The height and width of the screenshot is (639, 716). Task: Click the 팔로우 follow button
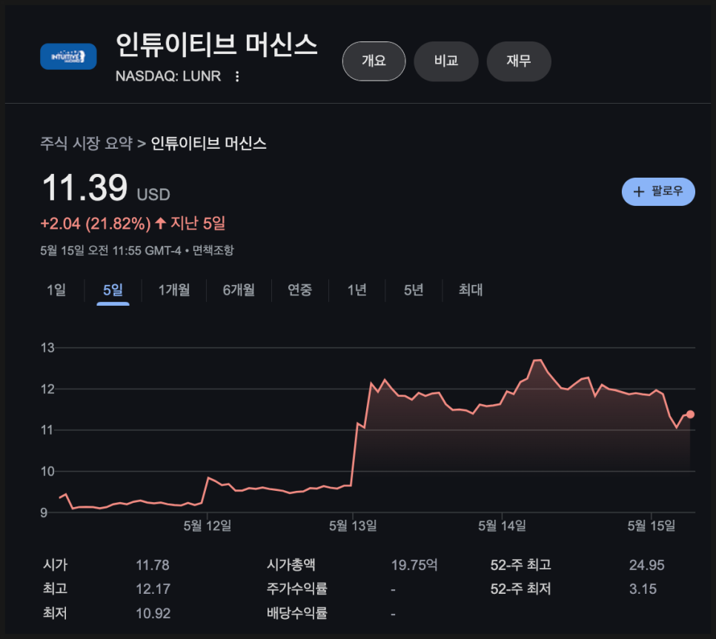click(x=658, y=191)
